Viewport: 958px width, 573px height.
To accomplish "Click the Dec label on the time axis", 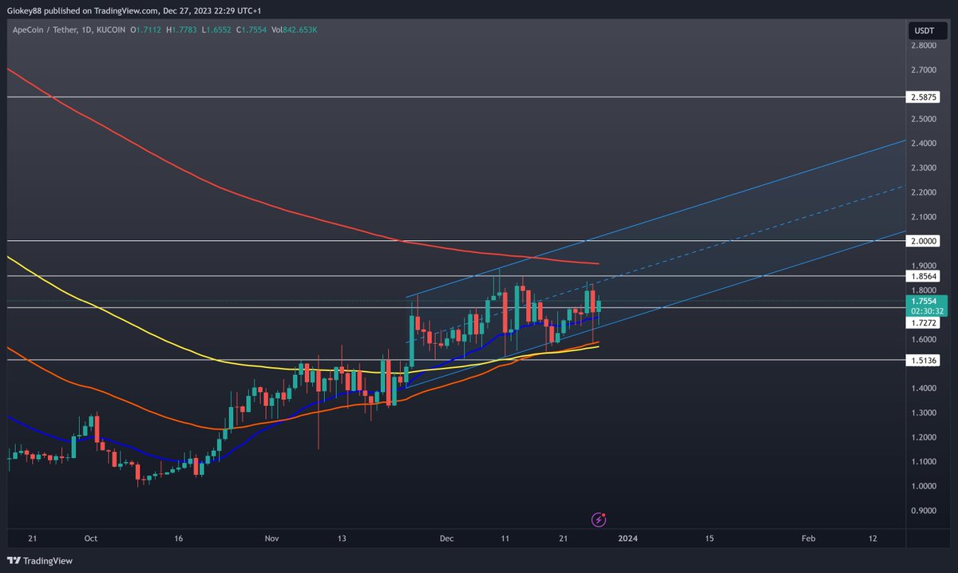I will coord(446,539).
